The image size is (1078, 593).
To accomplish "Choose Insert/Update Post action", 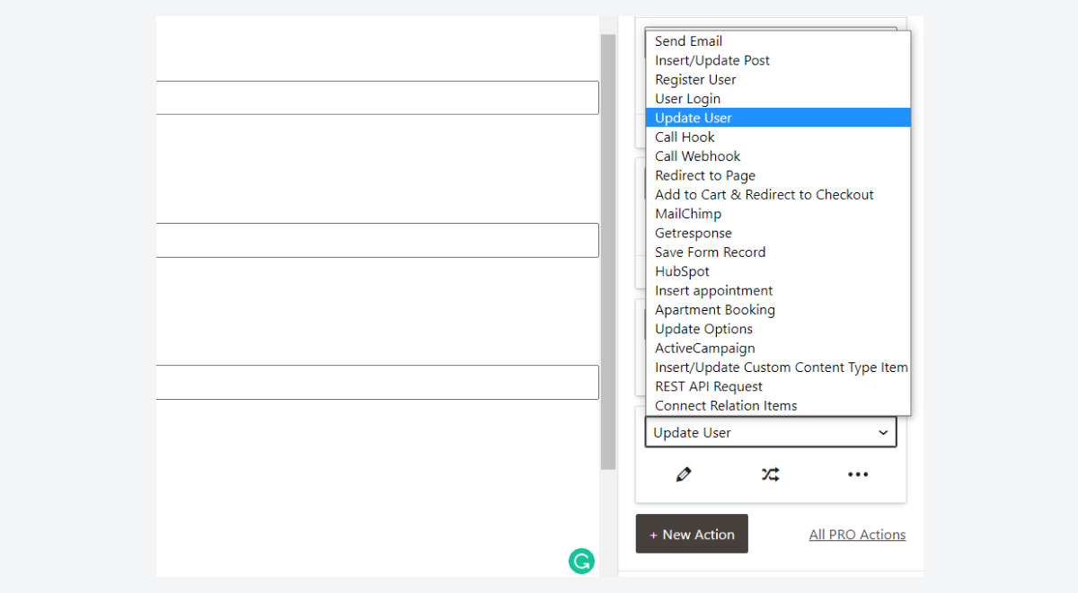I will pos(712,60).
